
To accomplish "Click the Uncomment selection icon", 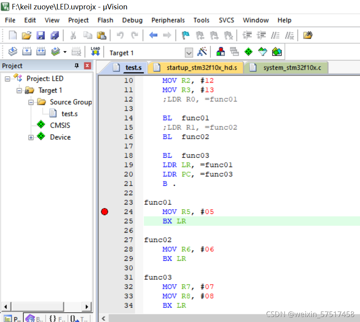I will point(289,35).
